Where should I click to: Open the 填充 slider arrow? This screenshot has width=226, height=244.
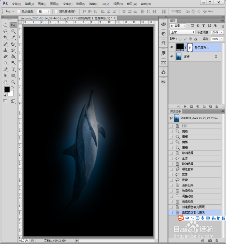[221, 39]
